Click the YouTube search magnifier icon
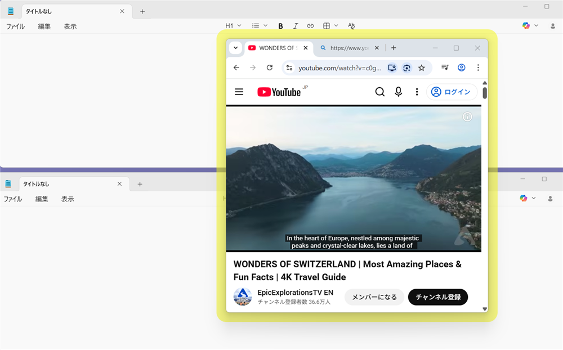Image resolution: width=563 pixels, height=350 pixels. (380, 91)
